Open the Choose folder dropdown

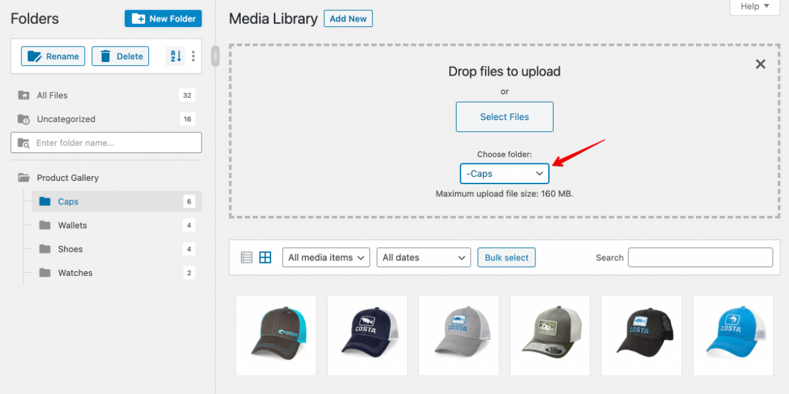pos(504,173)
